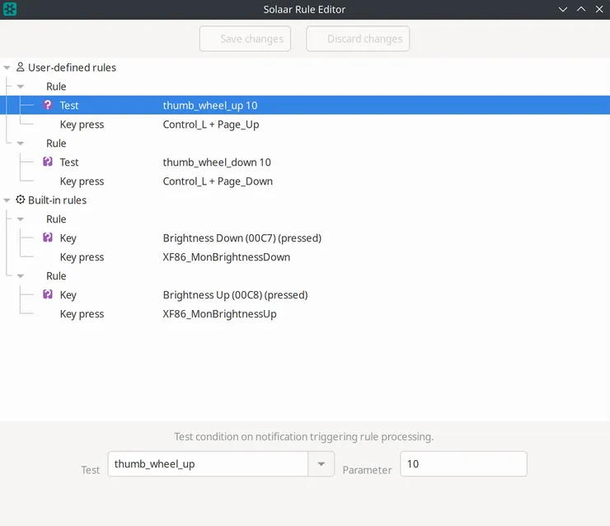Click the User-defined rules person icon
This screenshot has height=526, width=610.
[x=21, y=68]
